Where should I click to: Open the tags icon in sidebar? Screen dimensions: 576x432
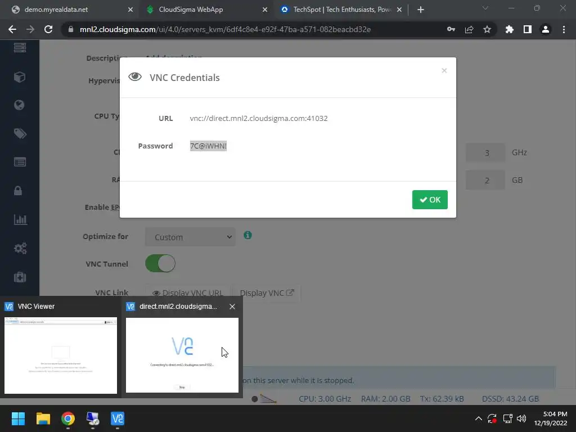[20, 133]
